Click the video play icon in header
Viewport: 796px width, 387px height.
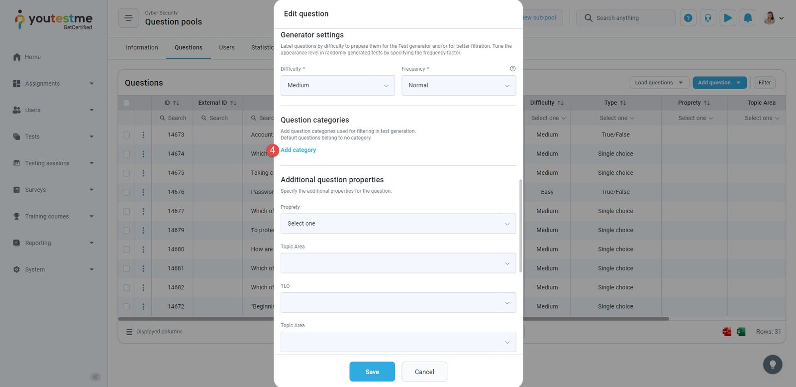point(728,18)
